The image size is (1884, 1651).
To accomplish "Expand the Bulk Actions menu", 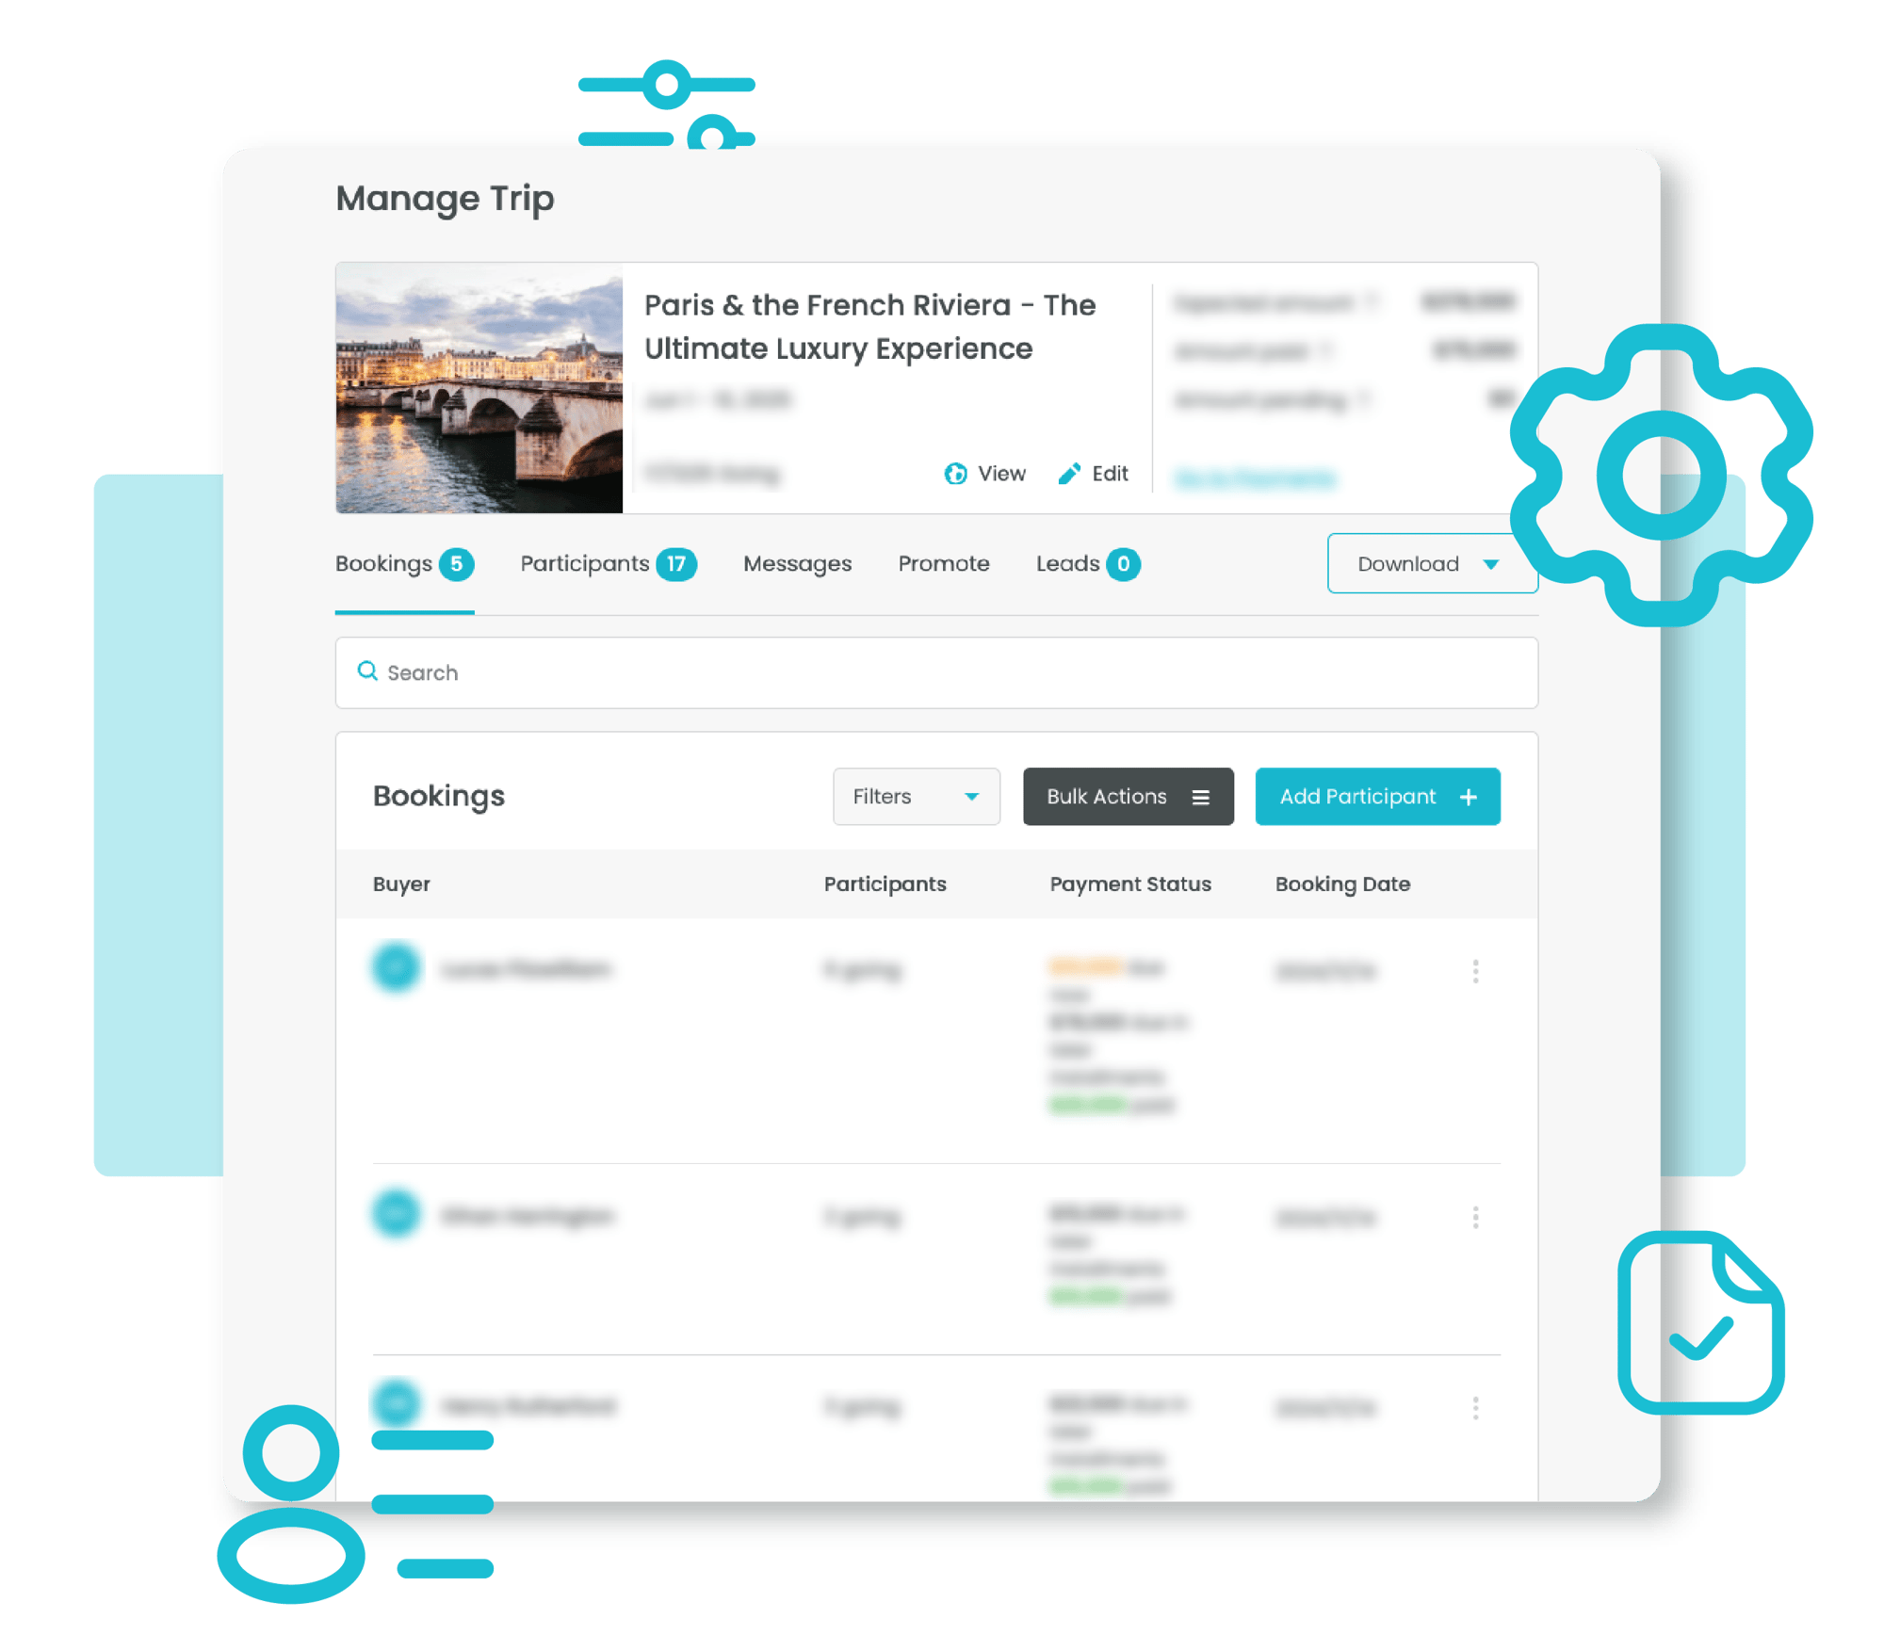I will [x=1128, y=796].
